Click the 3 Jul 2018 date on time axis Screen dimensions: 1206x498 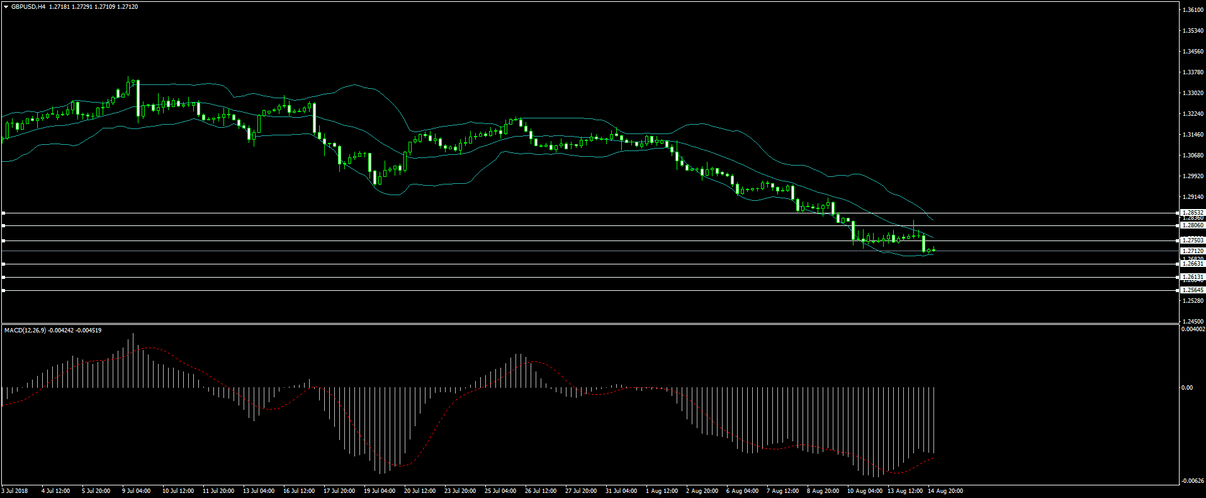pyautogui.click(x=15, y=491)
